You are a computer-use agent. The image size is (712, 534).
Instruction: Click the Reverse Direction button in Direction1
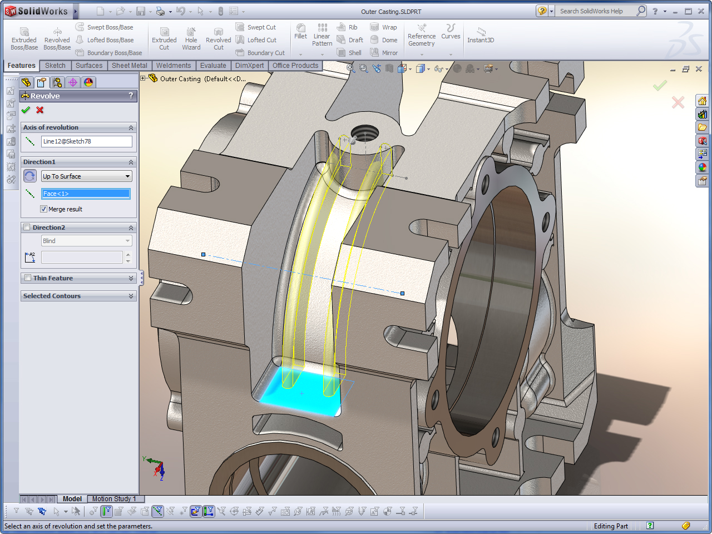[30, 176]
